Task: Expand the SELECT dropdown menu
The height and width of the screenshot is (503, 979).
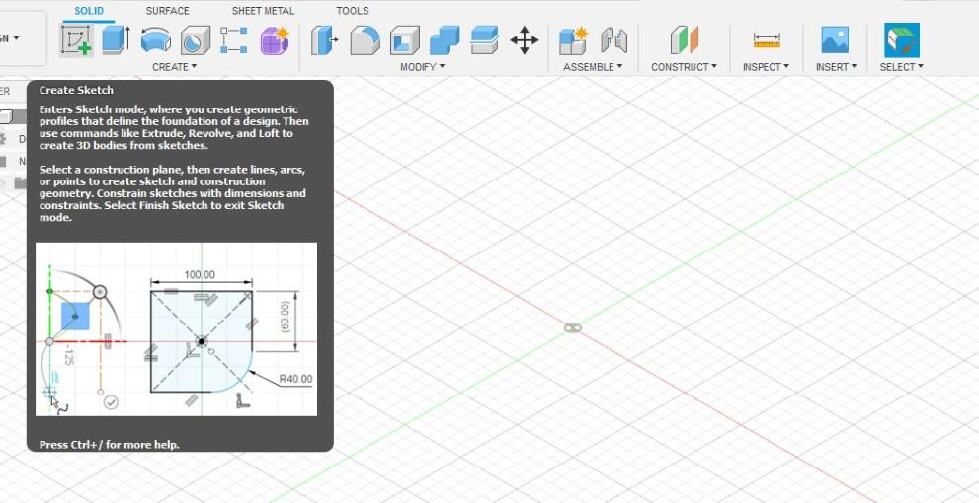Action: pyautogui.click(x=902, y=67)
